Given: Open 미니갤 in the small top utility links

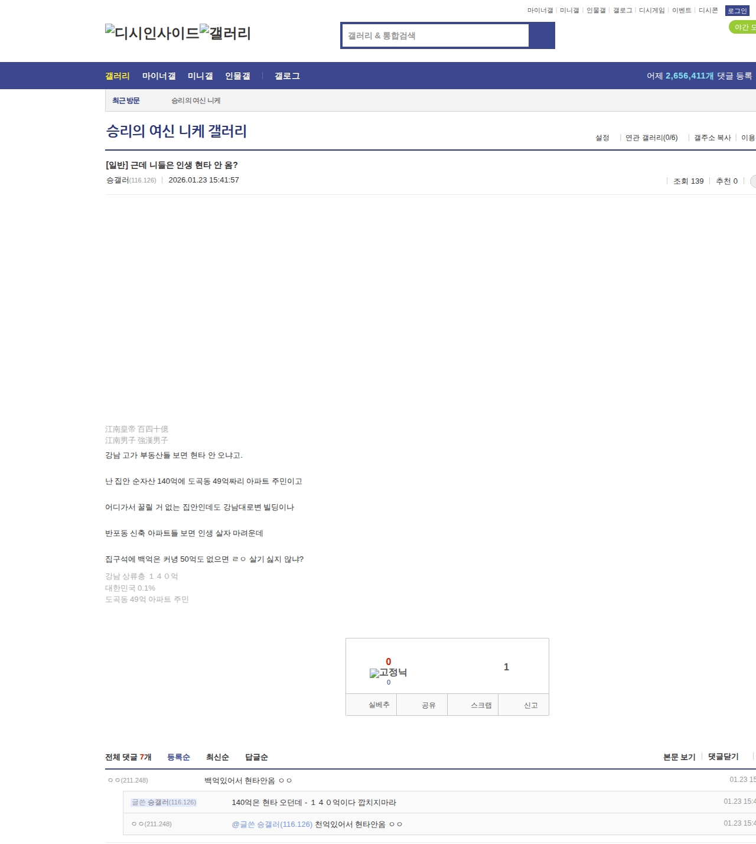Looking at the screenshot, I should coord(569,11).
